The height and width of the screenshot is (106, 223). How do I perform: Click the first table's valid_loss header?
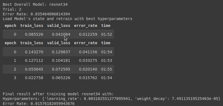(x=58, y=26)
